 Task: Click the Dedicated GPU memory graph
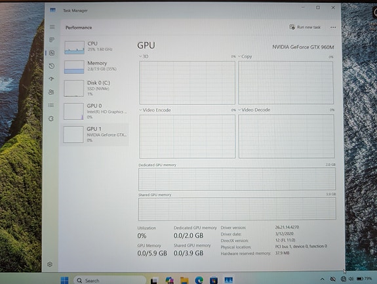(237, 179)
